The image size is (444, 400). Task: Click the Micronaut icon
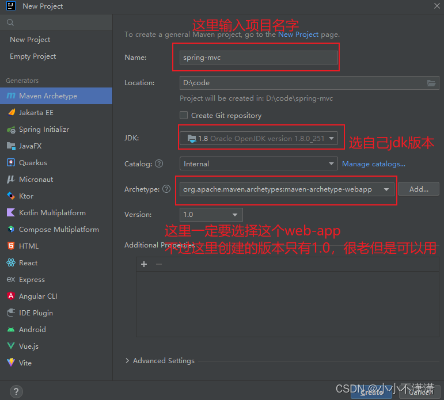pyautogui.click(x=11, y=179)
